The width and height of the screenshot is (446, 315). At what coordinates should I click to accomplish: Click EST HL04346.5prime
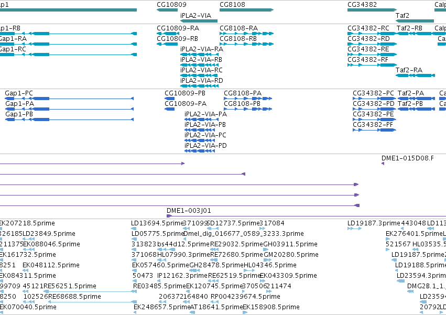[270, 266]
